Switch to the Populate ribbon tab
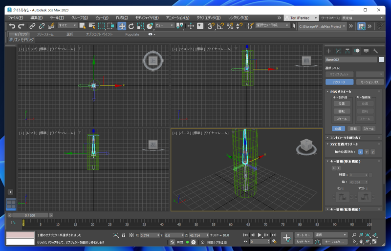Image resolution: width=391 pixels, height=251 pixels. (x=132, y=34)
